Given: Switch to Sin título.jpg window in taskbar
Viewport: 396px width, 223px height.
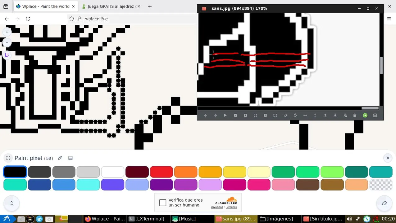Looking at the screenshot, I should [322, 219].
